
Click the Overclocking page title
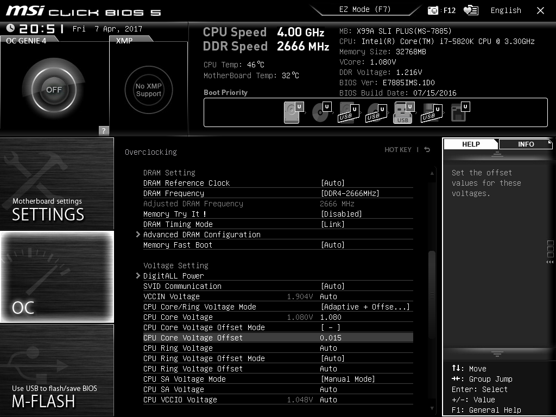click(151, 152)
